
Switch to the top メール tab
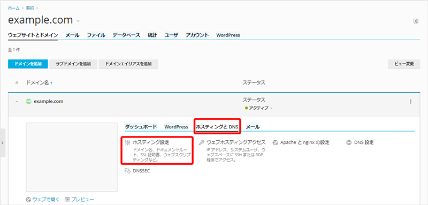pos(72,35)
